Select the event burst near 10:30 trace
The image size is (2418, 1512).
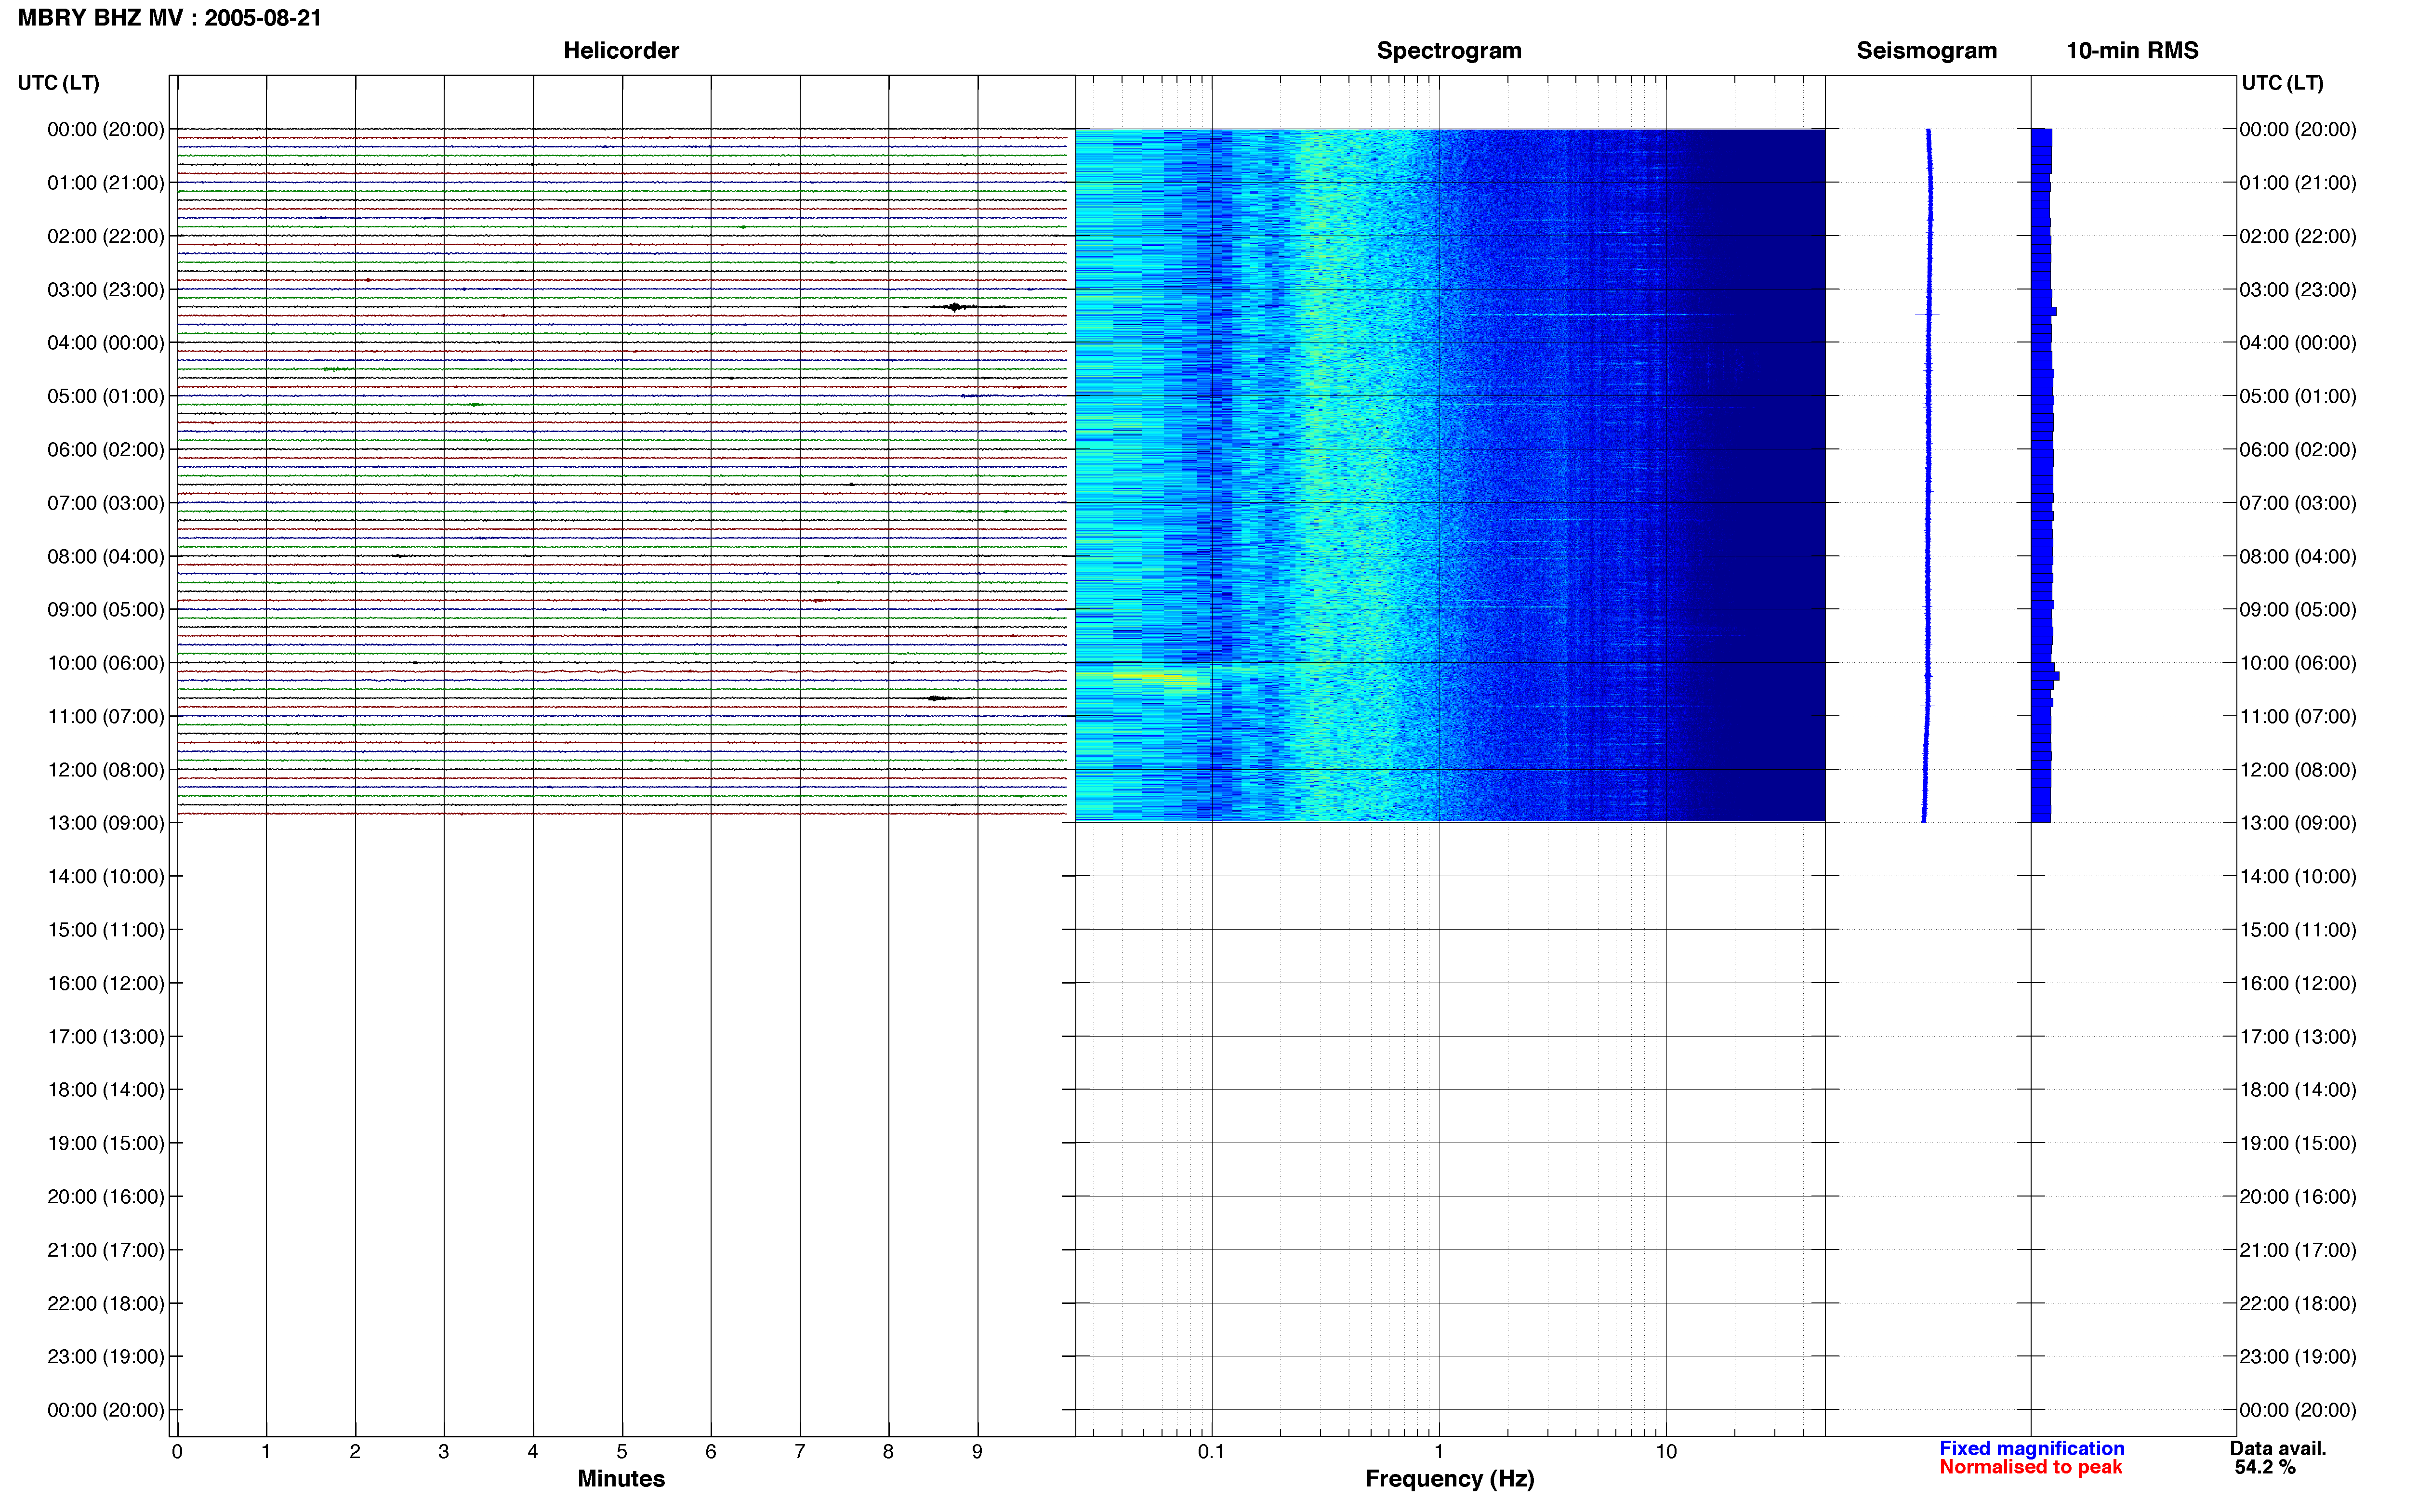[x=936, y=698]
